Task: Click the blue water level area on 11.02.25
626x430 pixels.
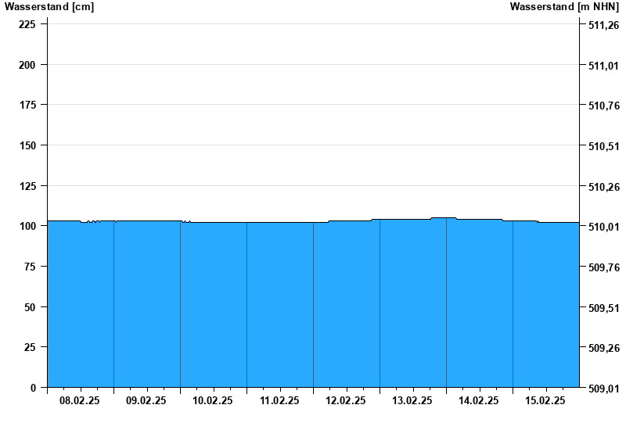Action: pos(280,305)
